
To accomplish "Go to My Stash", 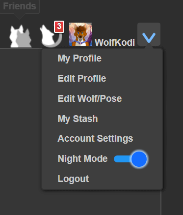I will coord(78,119).
